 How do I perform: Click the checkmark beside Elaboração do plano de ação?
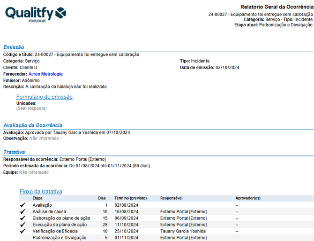22,218
